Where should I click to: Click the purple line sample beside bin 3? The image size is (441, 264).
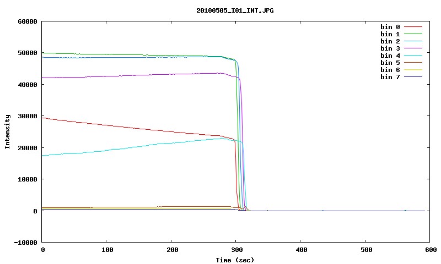point(413,48)
